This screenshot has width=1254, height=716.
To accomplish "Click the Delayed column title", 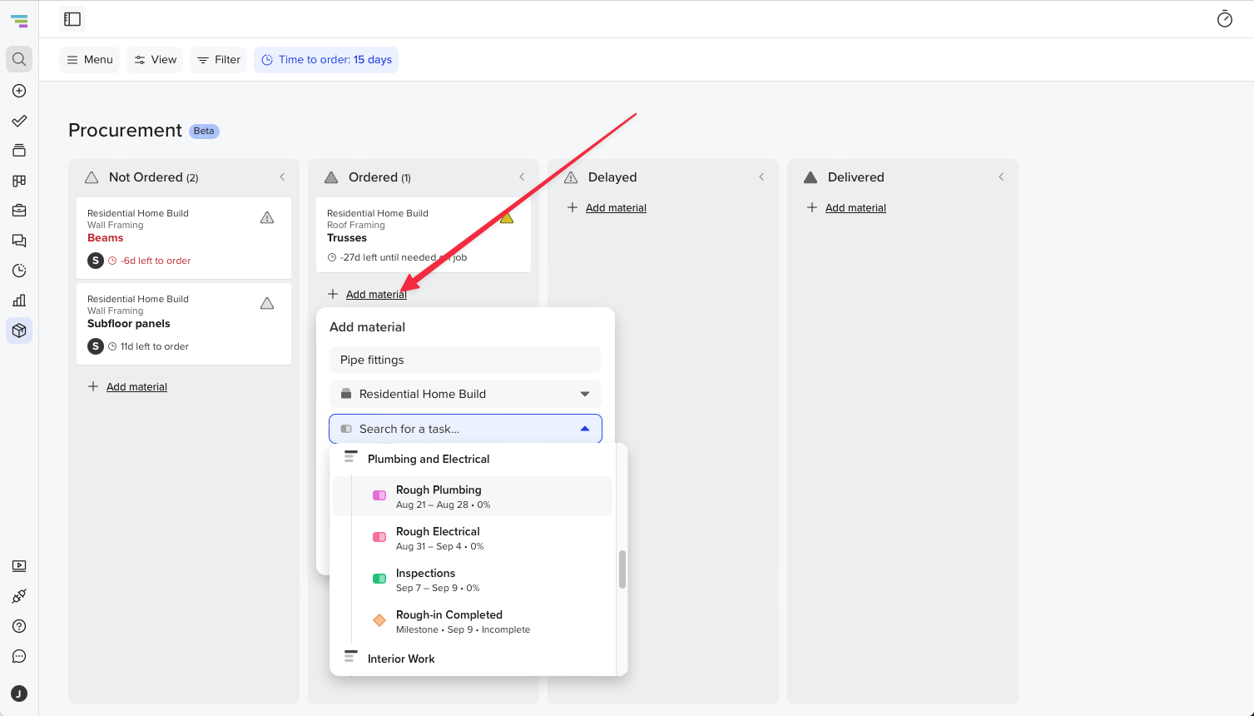I will pos(612,177).
